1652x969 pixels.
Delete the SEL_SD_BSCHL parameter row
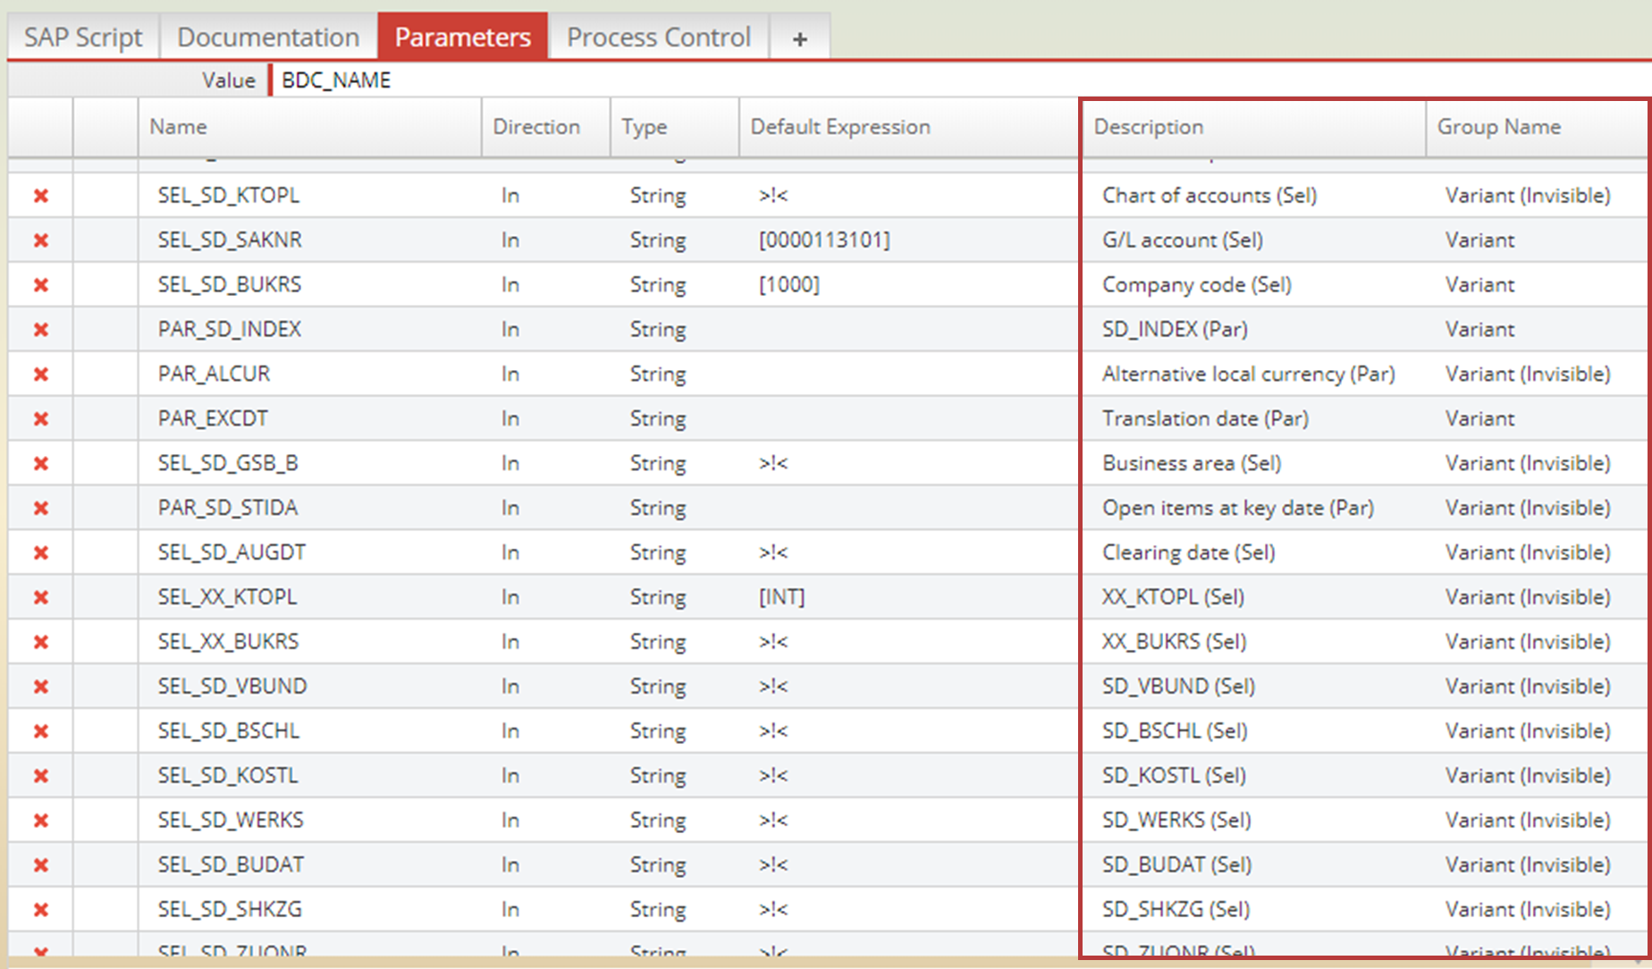pyautogui.click(x=41, y=732)
